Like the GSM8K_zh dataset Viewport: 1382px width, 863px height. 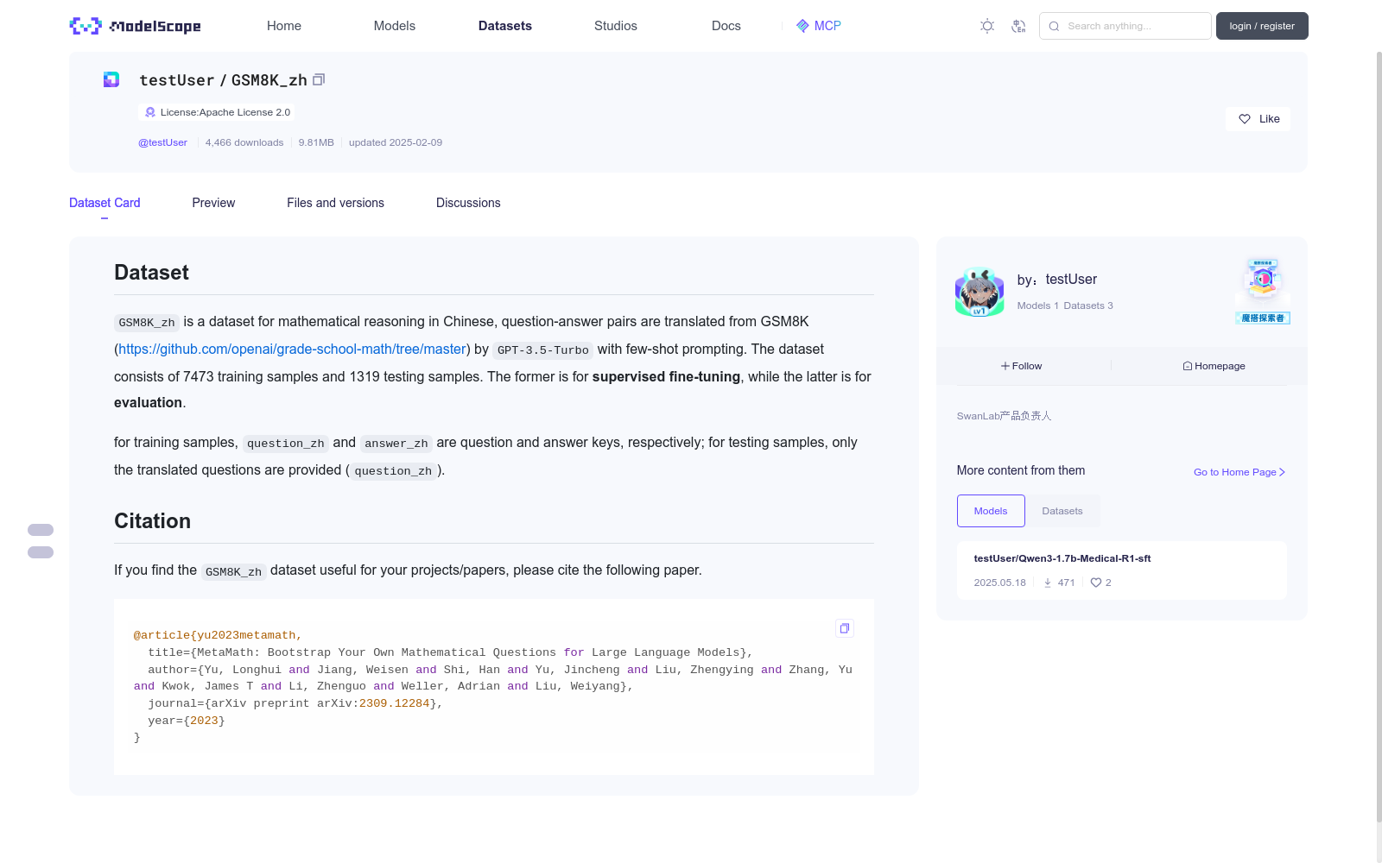click(x=1258, y=119)
